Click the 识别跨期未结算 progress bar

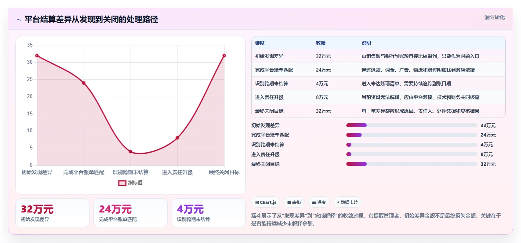click(411, 145)
